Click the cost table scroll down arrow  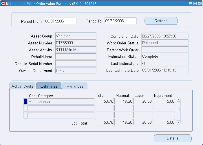click(179, 123)
